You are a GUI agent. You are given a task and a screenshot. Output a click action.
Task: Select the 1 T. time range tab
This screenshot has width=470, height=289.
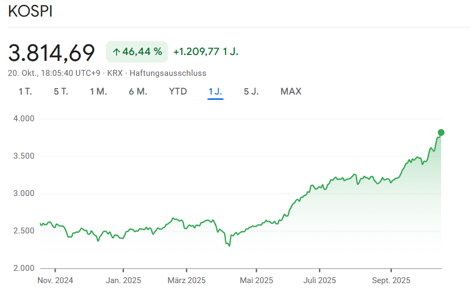tap(25, 91)
